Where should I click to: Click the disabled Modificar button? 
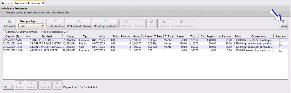(126, 24)
